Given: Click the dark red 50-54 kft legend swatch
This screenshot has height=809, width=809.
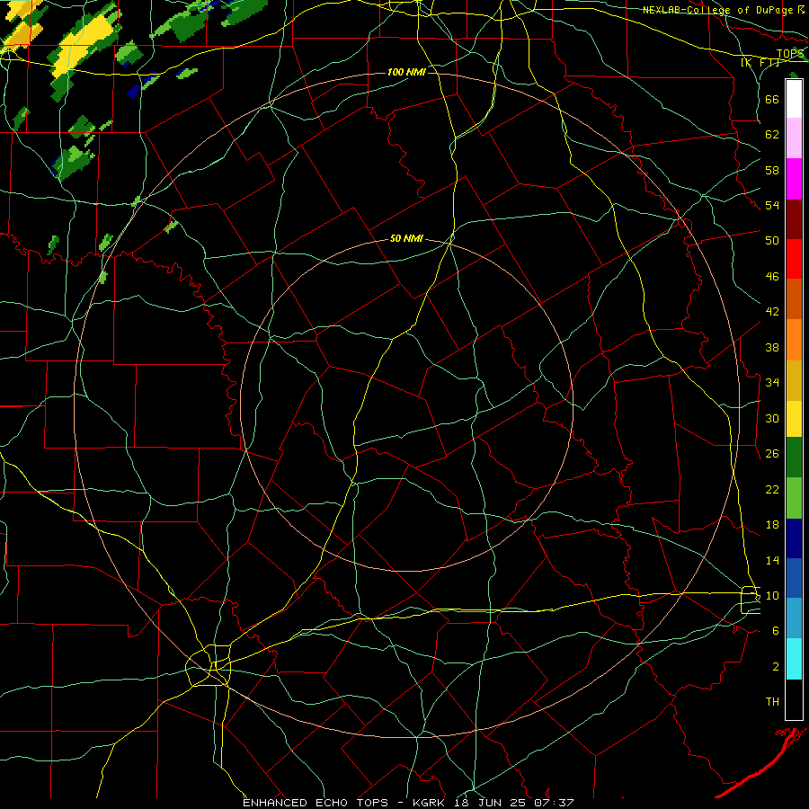Looking at the screenshot, I should pos(794,218).
